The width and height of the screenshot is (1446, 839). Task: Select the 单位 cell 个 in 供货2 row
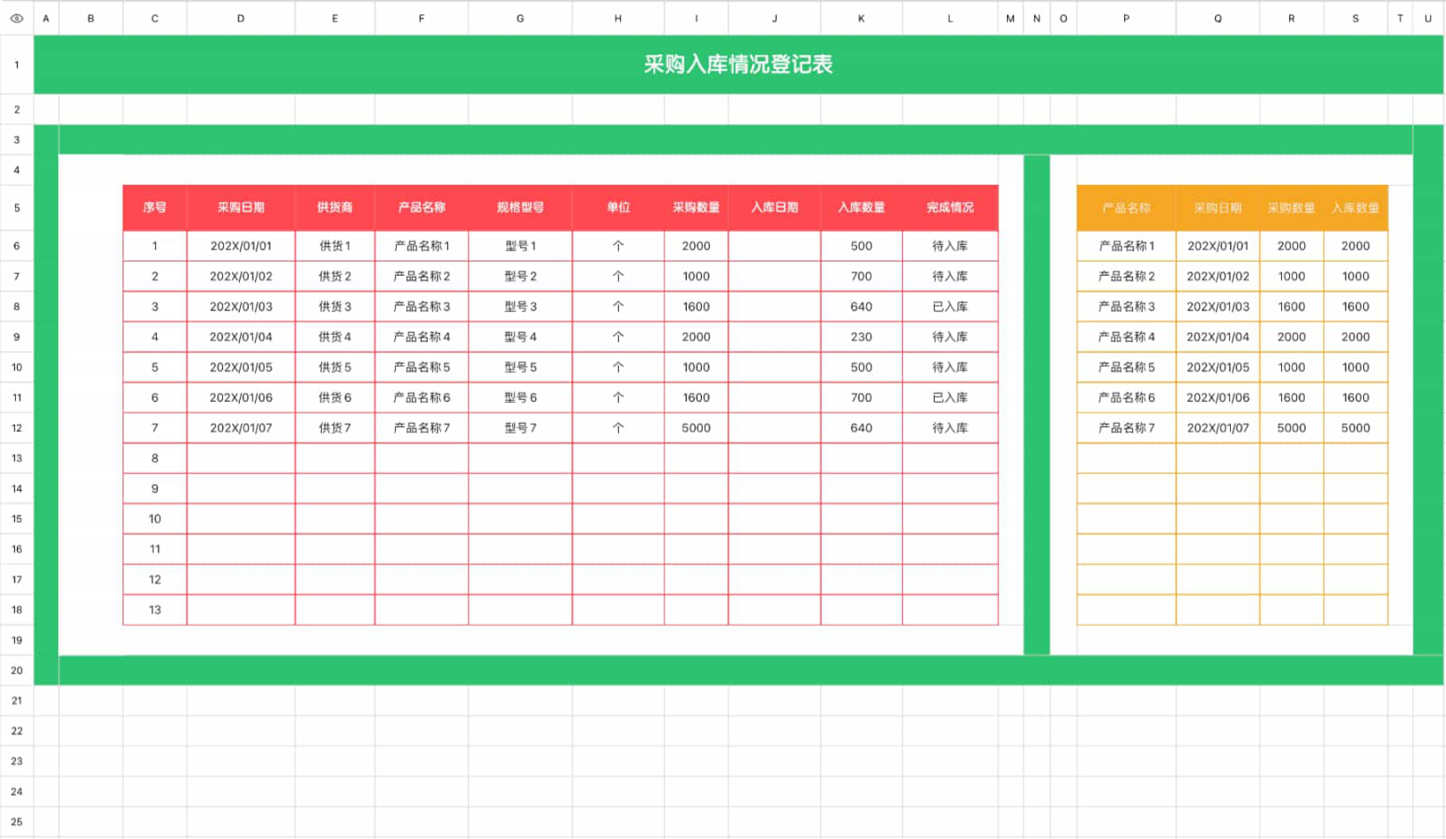618,276
